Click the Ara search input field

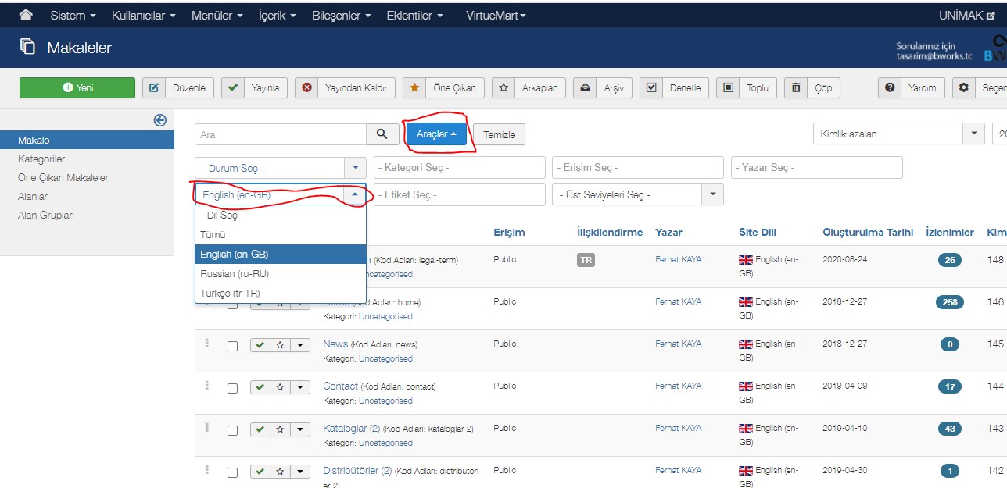click(x=280, y=134)
